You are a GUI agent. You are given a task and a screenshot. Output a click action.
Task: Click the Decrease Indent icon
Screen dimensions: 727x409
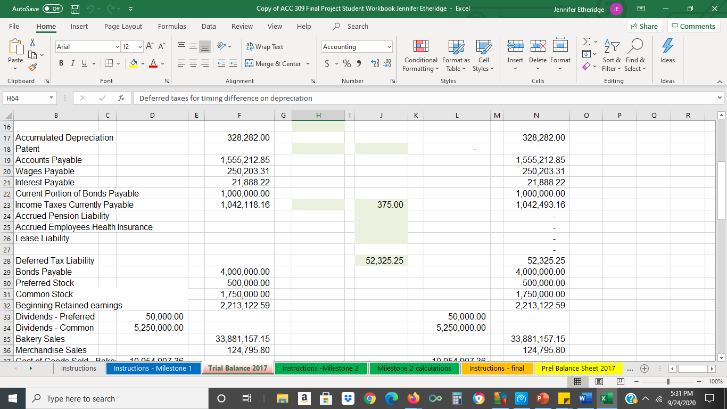pyautogui.click(x=221, y=64)
